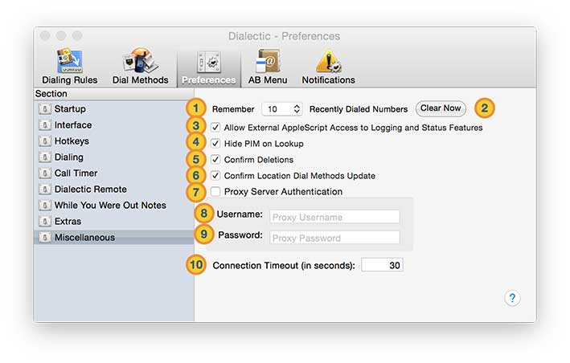This screenshot has width=570, height=363.
Task: Select the Hotkeys section row
Action: click(x=114, y=141)
